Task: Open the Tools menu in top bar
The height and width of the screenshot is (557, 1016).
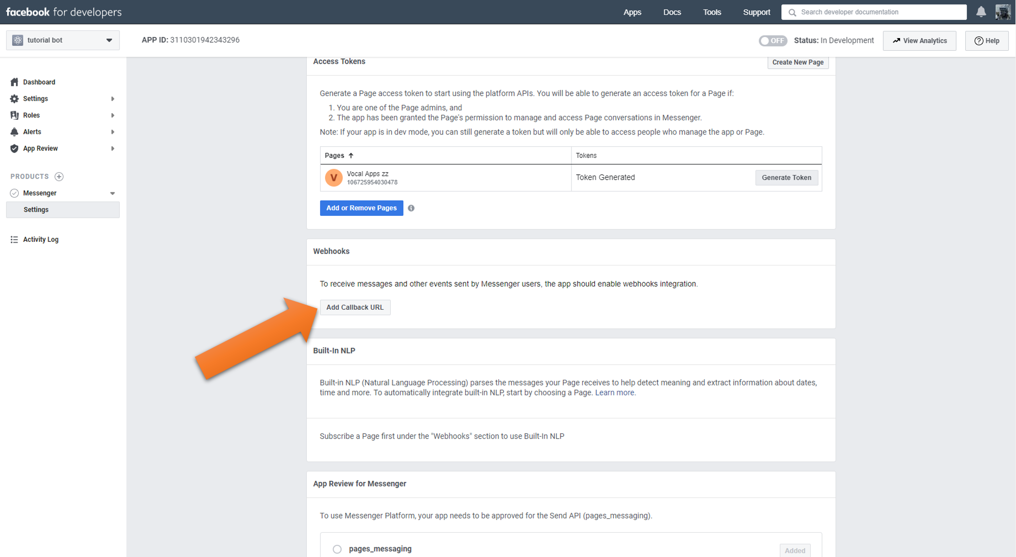Action: (x=712, y=12)
